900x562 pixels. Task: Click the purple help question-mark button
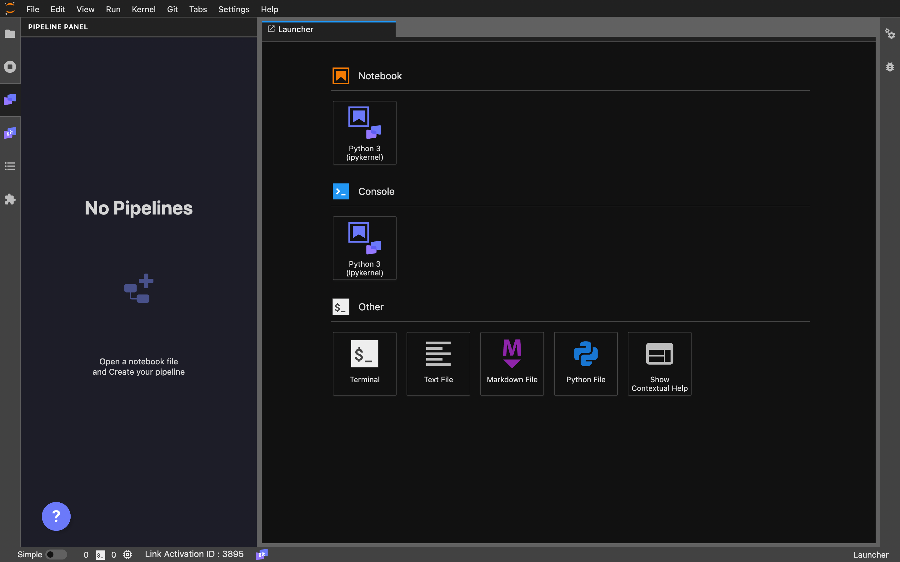click(56, 516)
